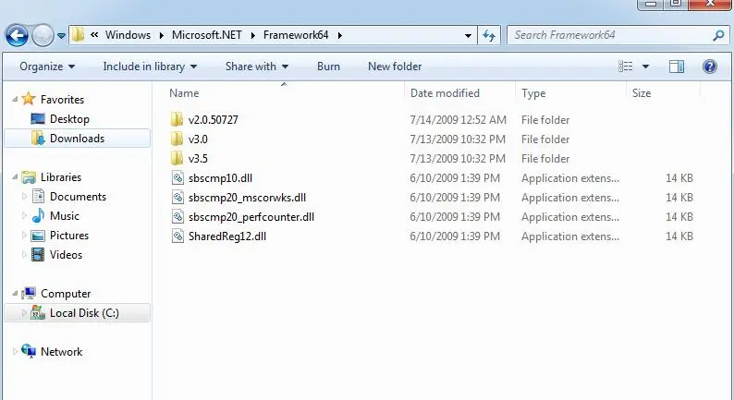734x400 pixels.
Task: Open the address bar history dropdown
Action: coord(468,35)
